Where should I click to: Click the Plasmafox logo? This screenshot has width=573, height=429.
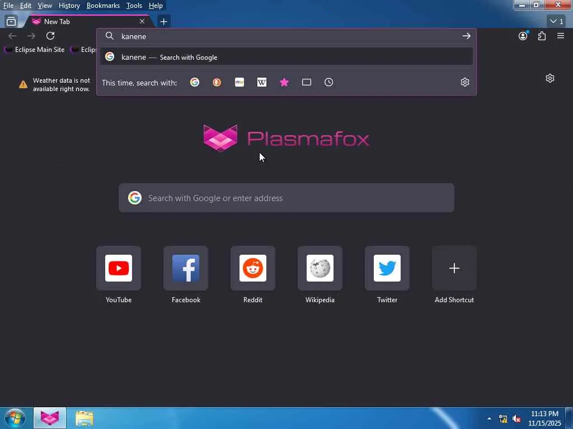(x=286, y=139)
